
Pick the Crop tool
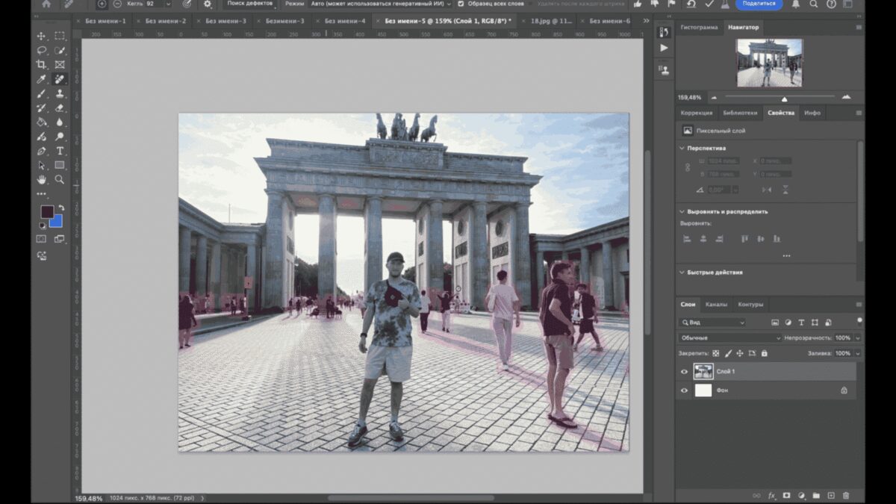(x=41, y=65)
